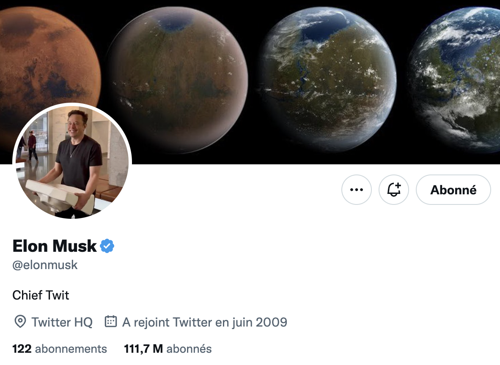Image resolution: width=500 pixels, height=365 pixels.
Task: Toggle the Abonné following button
Action: click(x=453, y=190)
